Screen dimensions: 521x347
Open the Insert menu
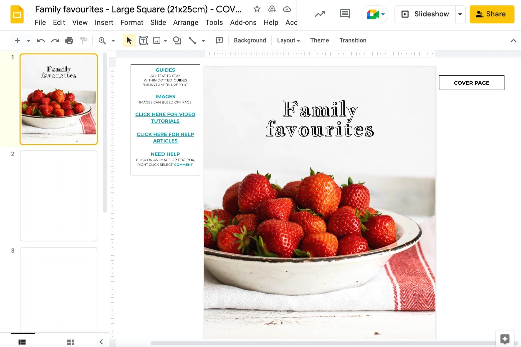[104, 22]
